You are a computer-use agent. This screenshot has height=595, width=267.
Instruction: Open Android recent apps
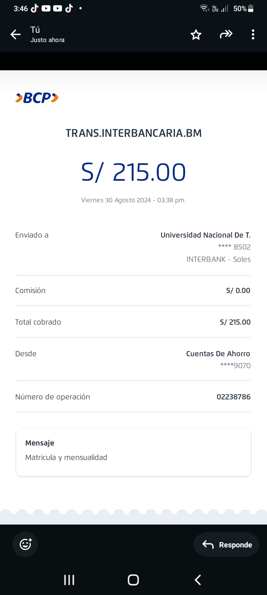[69, 580]
